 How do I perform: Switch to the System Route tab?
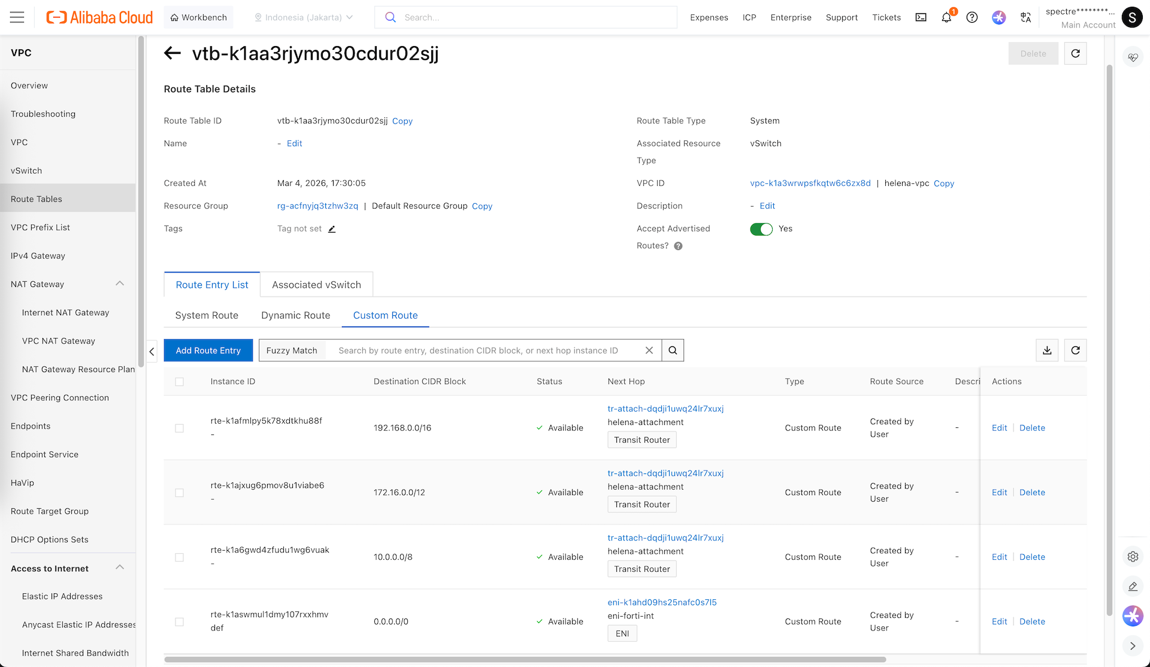click(207, 315)
